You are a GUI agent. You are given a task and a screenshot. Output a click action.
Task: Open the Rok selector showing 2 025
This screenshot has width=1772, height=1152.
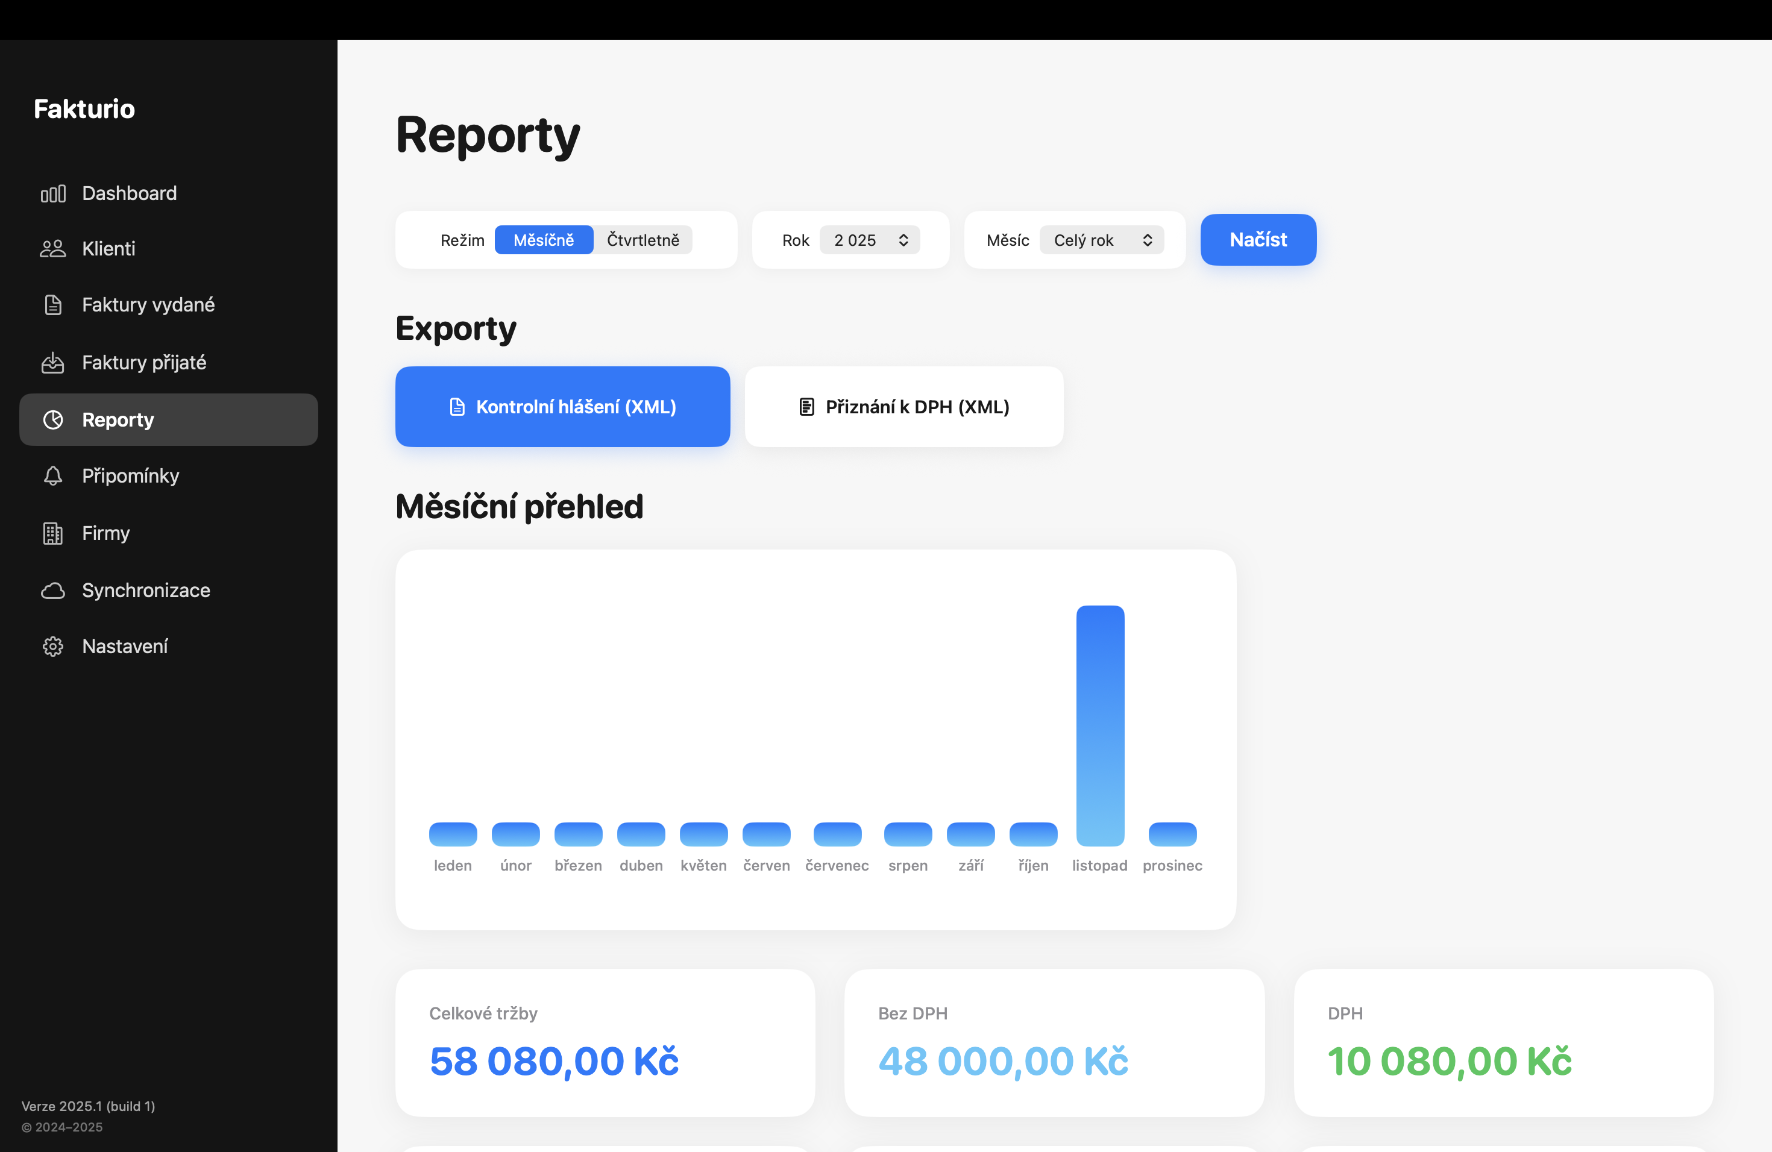click(x=869, y=240)
